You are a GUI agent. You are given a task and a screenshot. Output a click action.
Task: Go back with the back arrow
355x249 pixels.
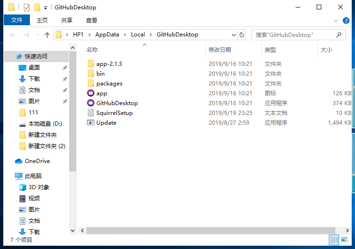pyautogui.click(x=13, y=35)
